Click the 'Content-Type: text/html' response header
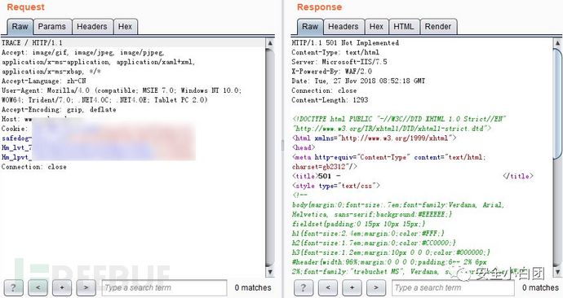 click(x=335, y=52)
